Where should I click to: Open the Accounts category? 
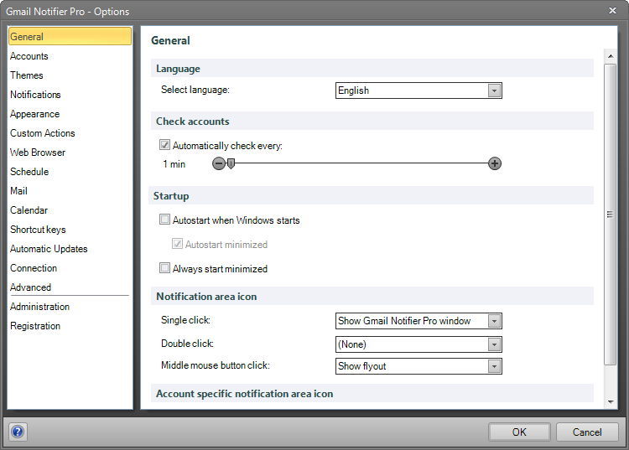coord(29,56)
